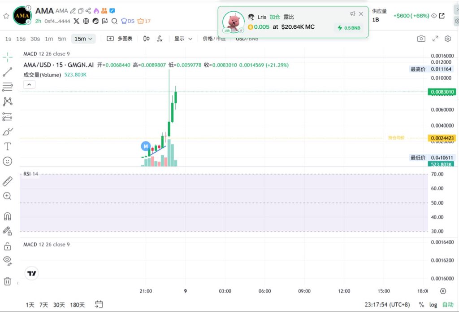
Task: Toggle log scale on the price axis
Action: (433, 305)
